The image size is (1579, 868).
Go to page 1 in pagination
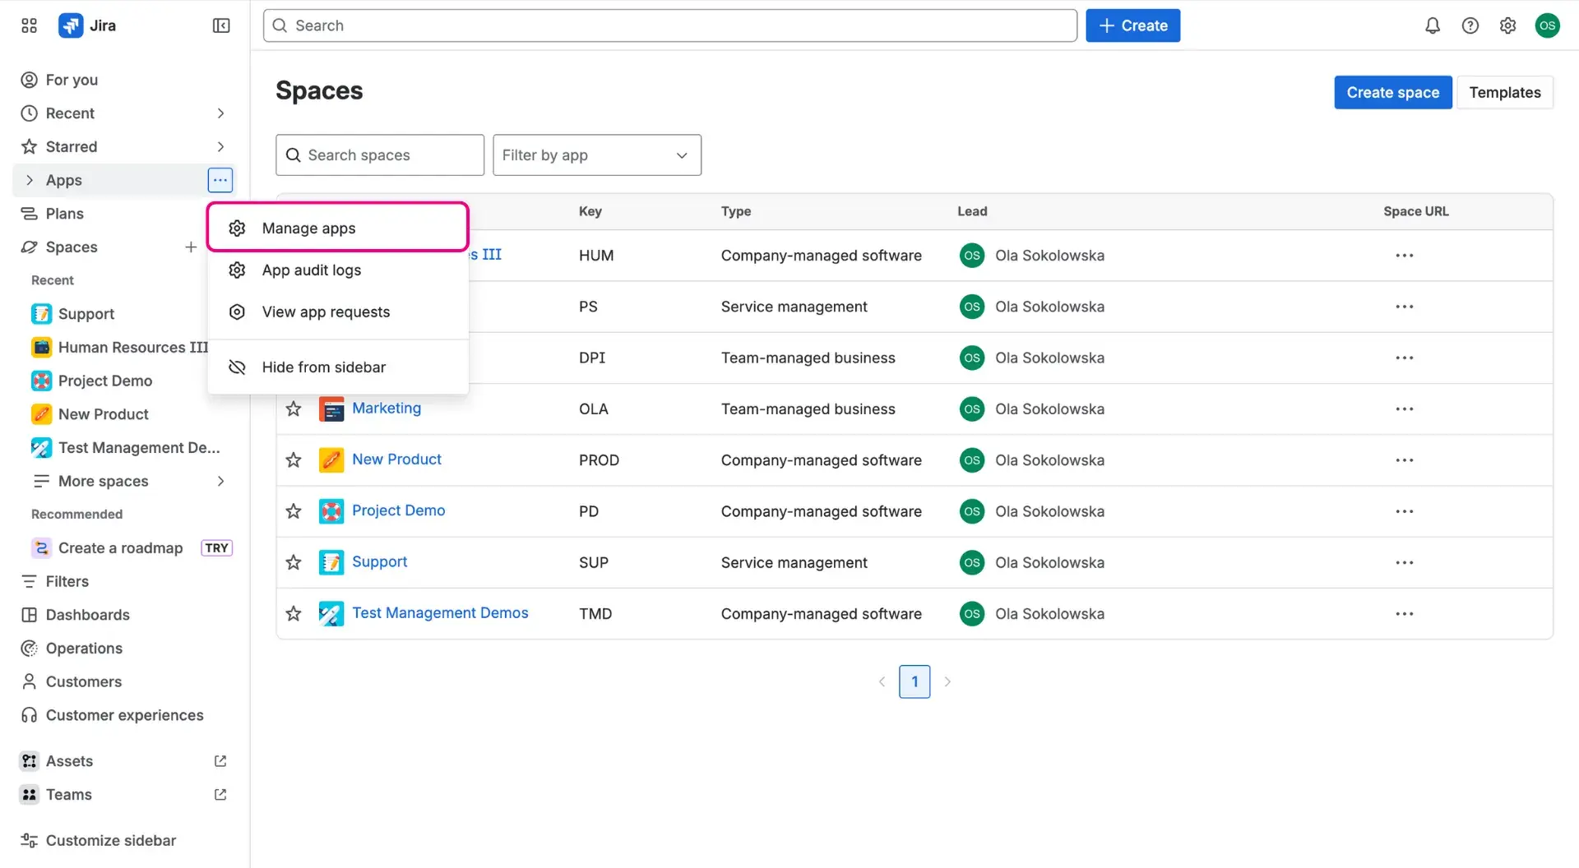click(x=915, y=681)
